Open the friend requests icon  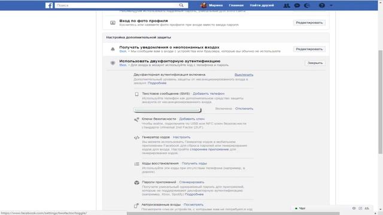287,5
